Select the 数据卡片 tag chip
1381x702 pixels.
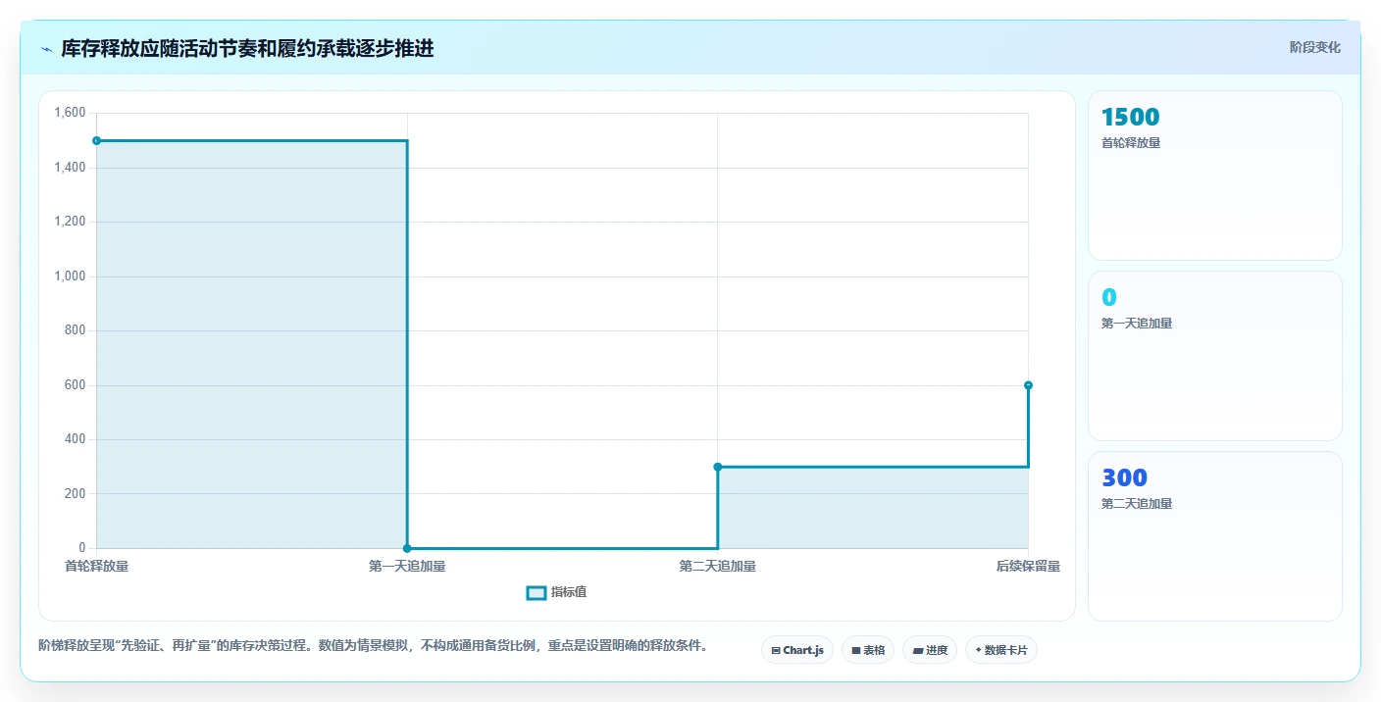[x=1001, y=650]
